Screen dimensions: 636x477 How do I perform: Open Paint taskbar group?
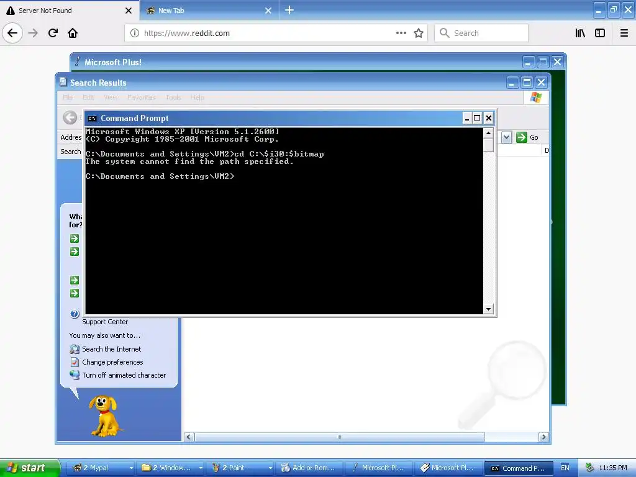point(240,468)
